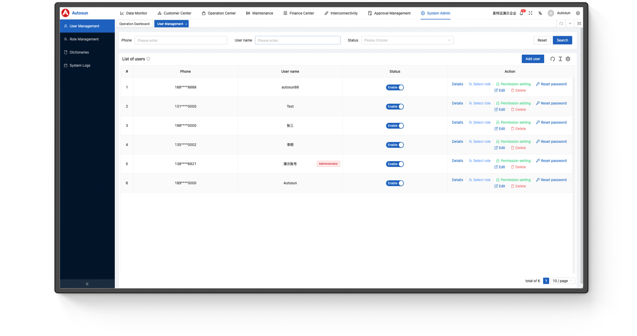The height and width of the screenshot is (336, 637).
Task: Click the Phone search input field
Action: point(181,40)
